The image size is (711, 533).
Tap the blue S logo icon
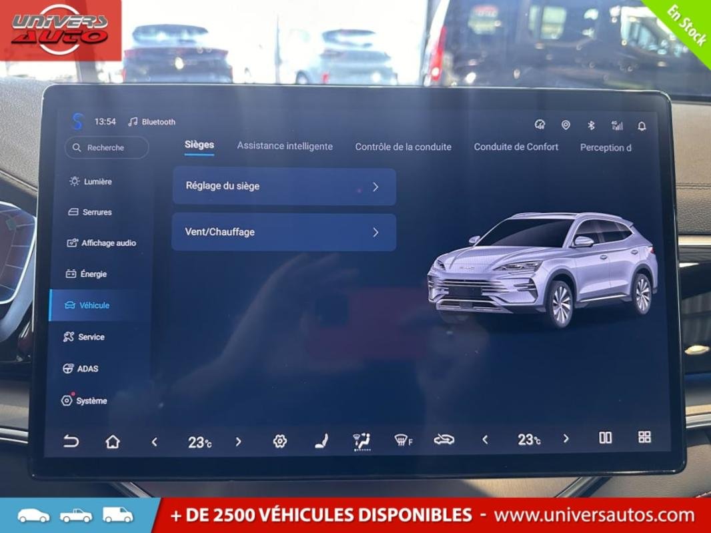point(77,121)
